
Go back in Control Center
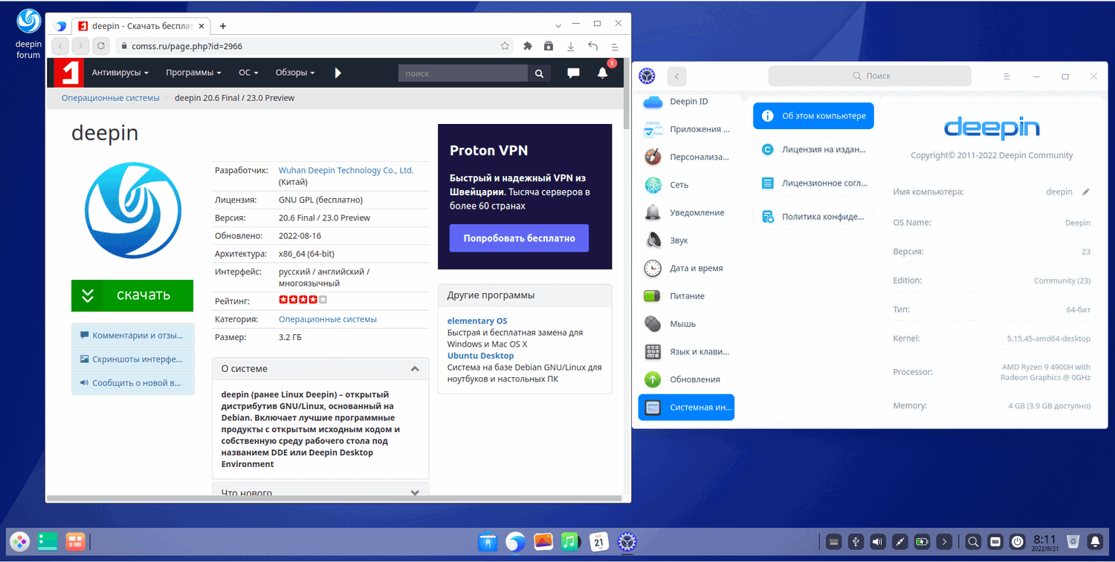coord(676,76)
